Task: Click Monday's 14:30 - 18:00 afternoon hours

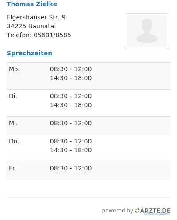Action: [71, 78]
